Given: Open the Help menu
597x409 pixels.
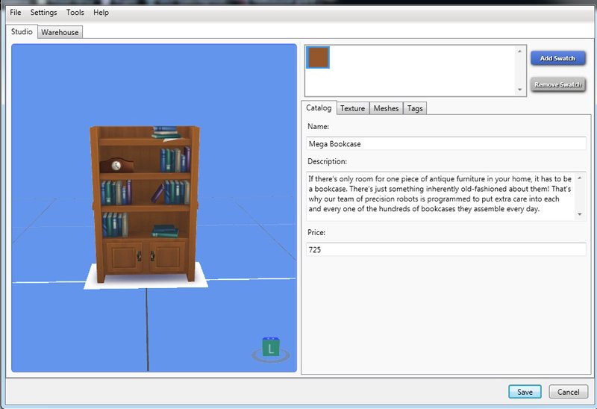Looking at the screenshot, I should 101,13.
